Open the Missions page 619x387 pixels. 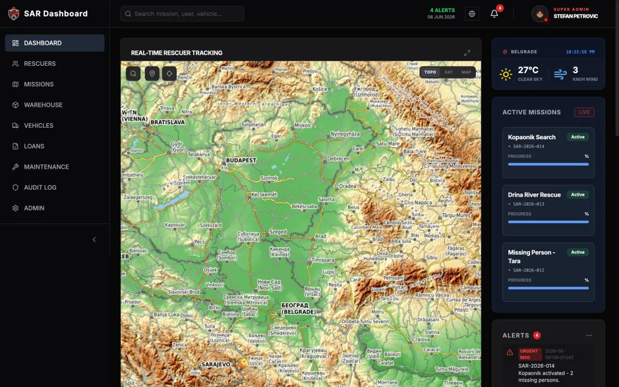(x=55, y=84)
